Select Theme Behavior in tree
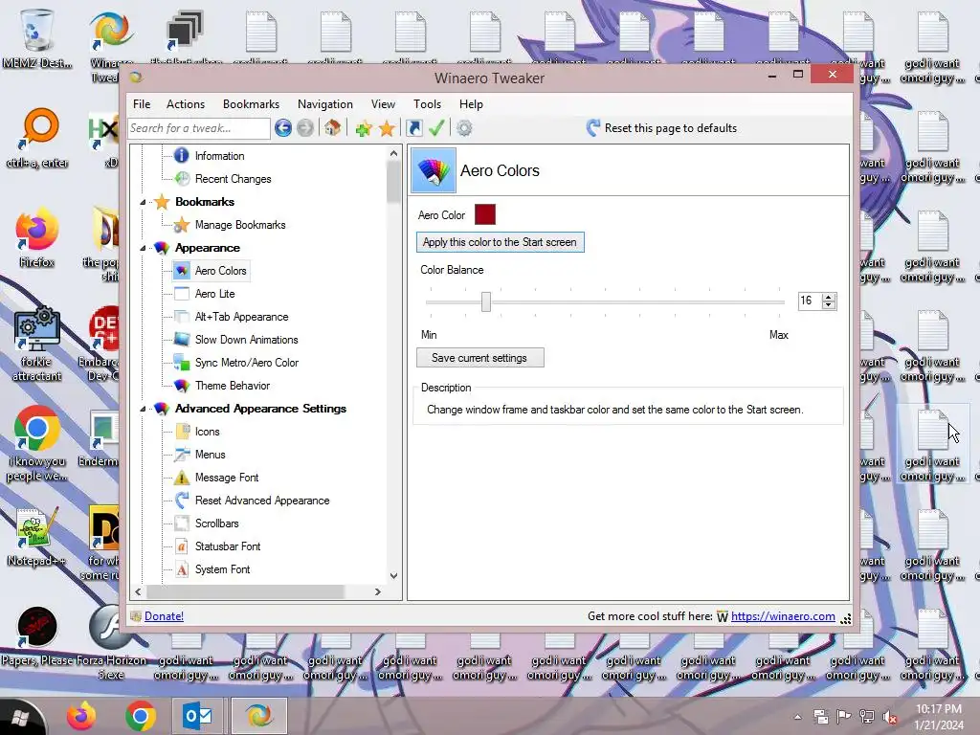The image size is (980, 735). click(232, 386)
